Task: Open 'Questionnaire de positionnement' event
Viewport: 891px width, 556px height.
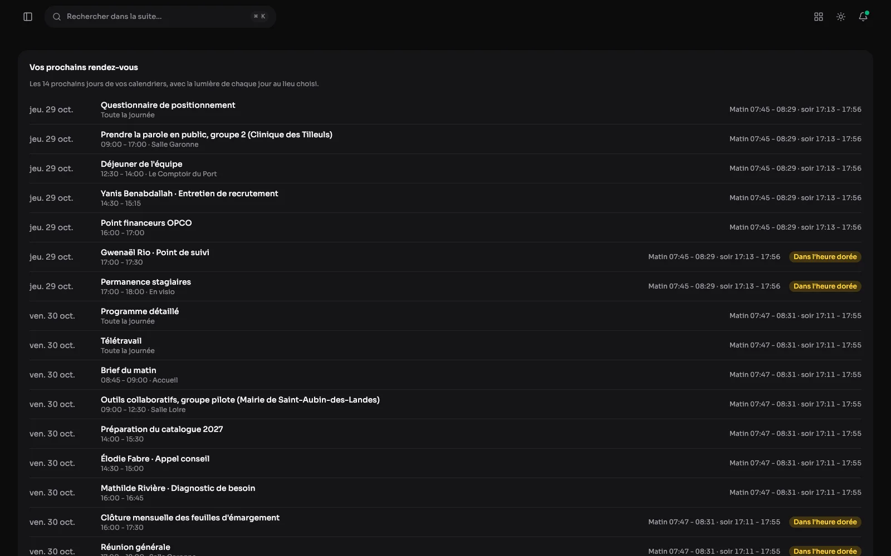Action: point(445,110)
